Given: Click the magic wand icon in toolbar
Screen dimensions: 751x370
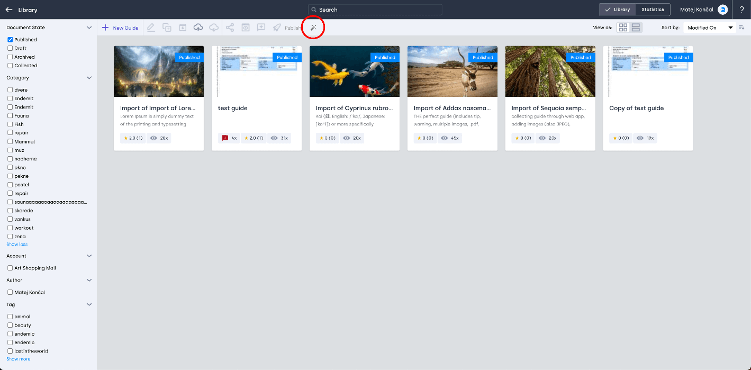Looking at the screenshot, I should pos(313,28).
